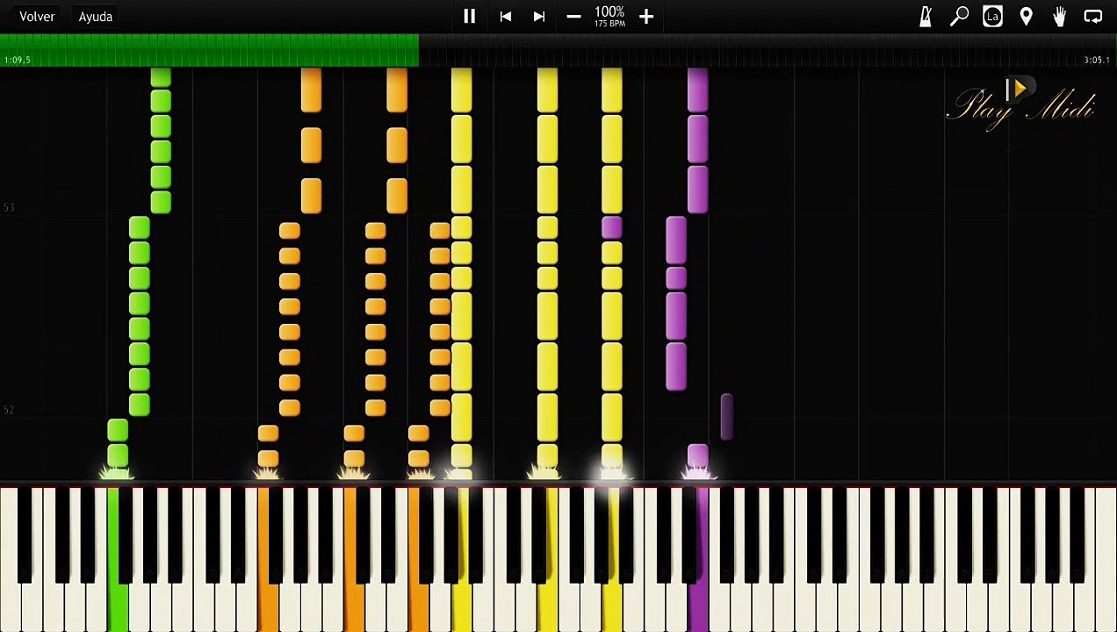
Task: Open the magnifier zoom tool
Action: [959, 16]
